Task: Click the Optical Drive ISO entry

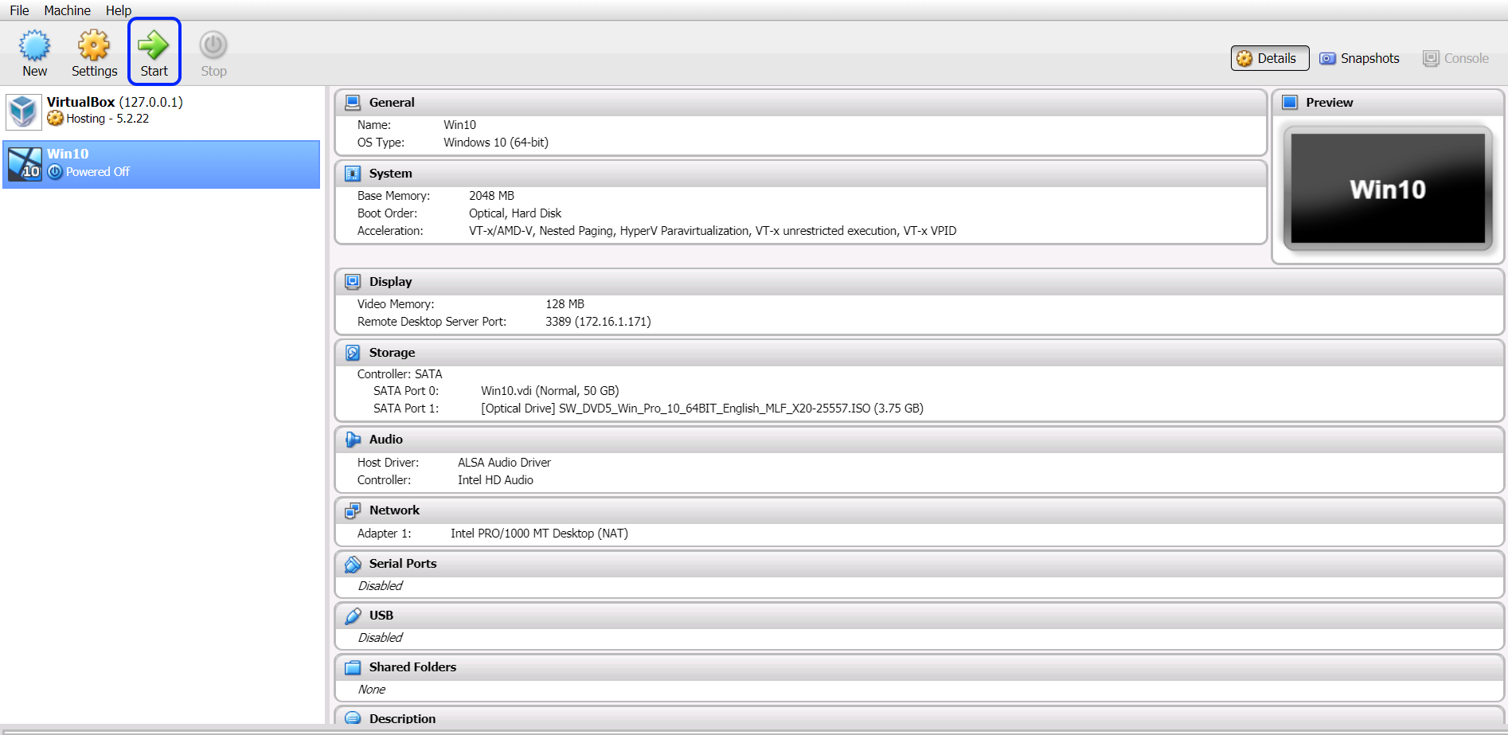Action: point(701,409)
